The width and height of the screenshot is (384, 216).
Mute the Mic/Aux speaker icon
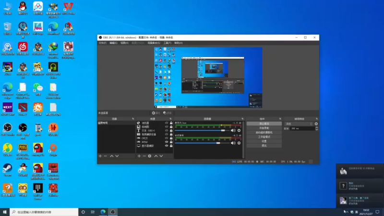pyautogui.click(x=233, y=131)
